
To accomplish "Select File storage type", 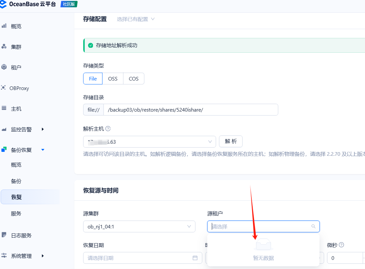I will click(x=93, y=79).
